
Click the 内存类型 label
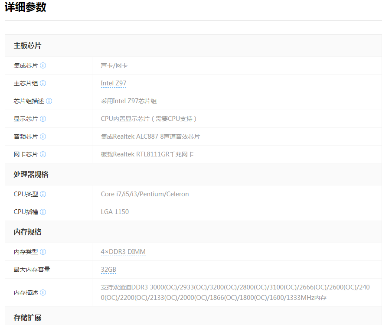pyautogui.click(x=26, y=252)
